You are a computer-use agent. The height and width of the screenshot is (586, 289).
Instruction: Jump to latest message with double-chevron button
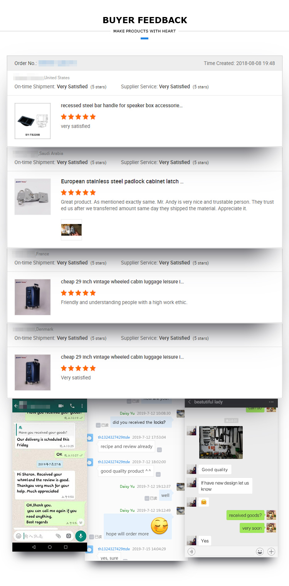pyautogui.click(x=81, y=522)
